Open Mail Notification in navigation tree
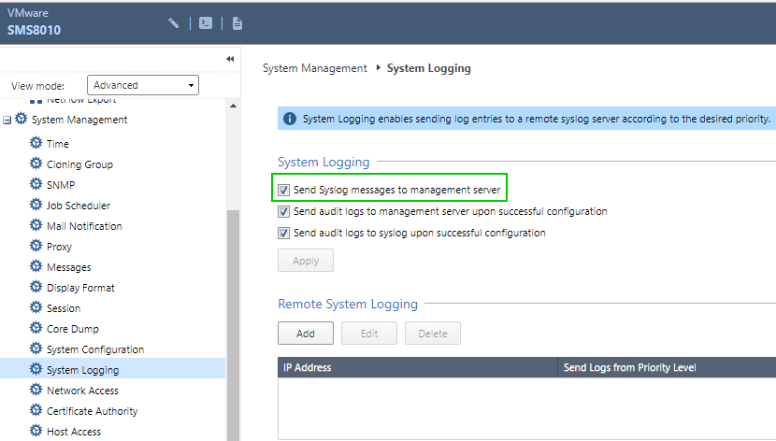Screen dimensions: 776x441 point(84,226)
